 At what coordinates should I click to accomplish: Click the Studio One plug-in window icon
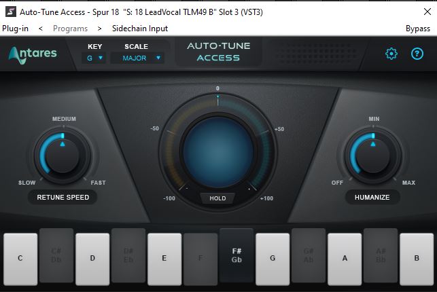(x=11, y=12)
